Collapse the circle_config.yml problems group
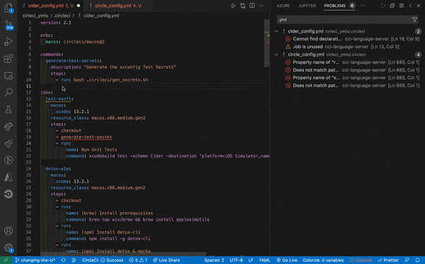Viewport: 425px width, 264px height. (276, 54)
